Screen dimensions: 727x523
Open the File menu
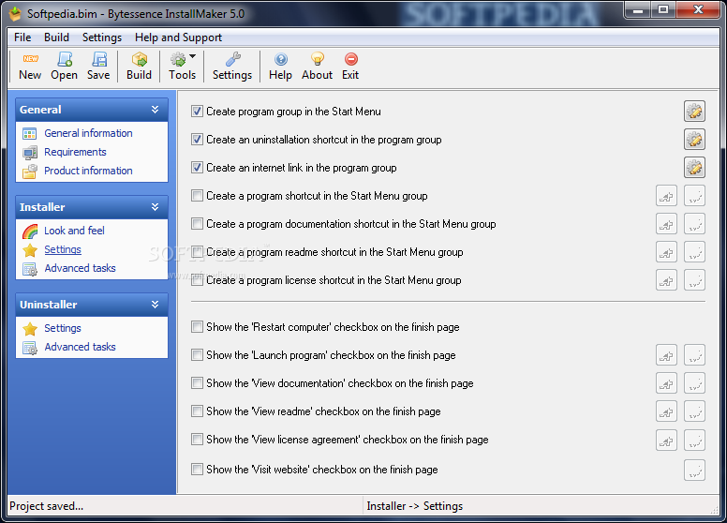tap(22, 37)
